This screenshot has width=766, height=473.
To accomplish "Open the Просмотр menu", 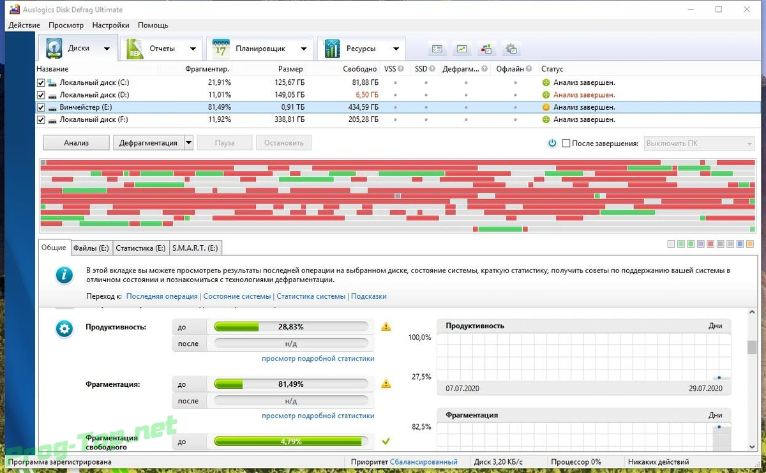I will pos(66,25).
